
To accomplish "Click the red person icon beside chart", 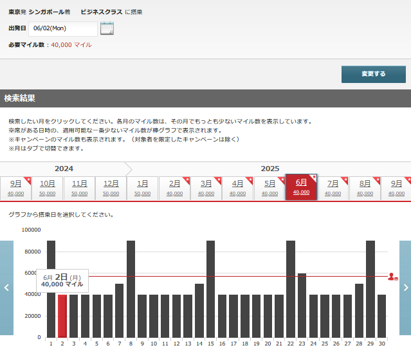I will click(x=392, y=276).
